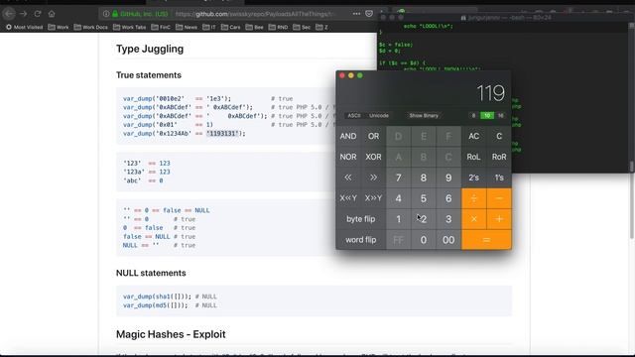Click calculator digit 1 key

pyautogui.click(x=399, y=219)
